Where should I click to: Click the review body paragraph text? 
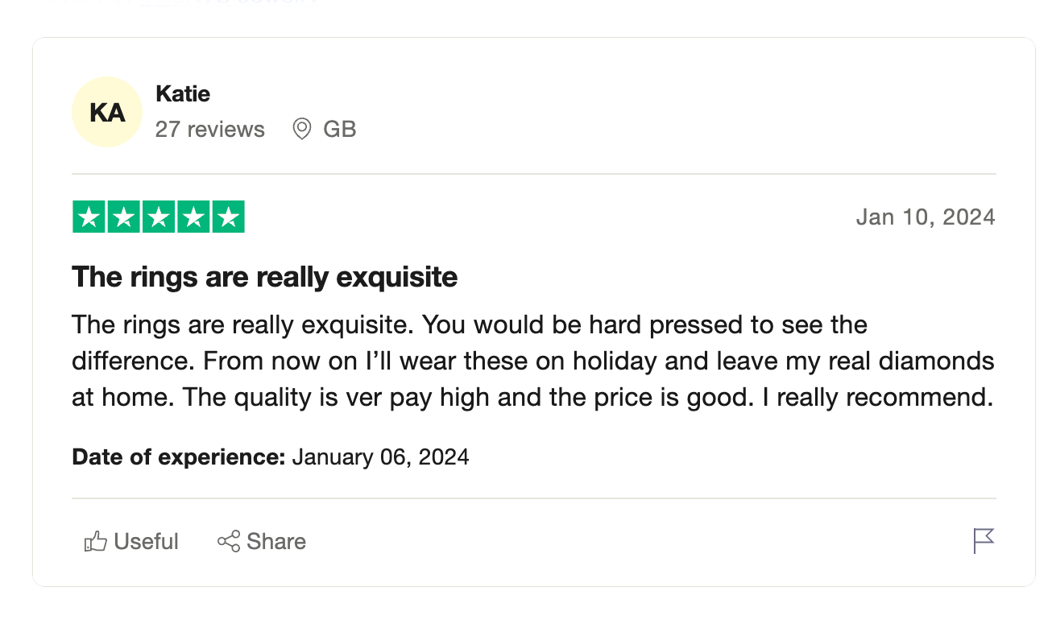[x=532, y=361]
